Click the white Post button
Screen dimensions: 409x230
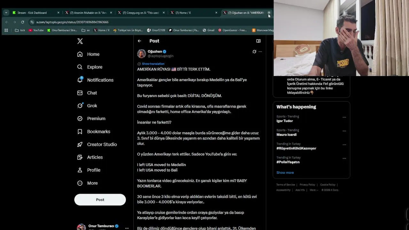pyautogui.click(x=100, y=200)
